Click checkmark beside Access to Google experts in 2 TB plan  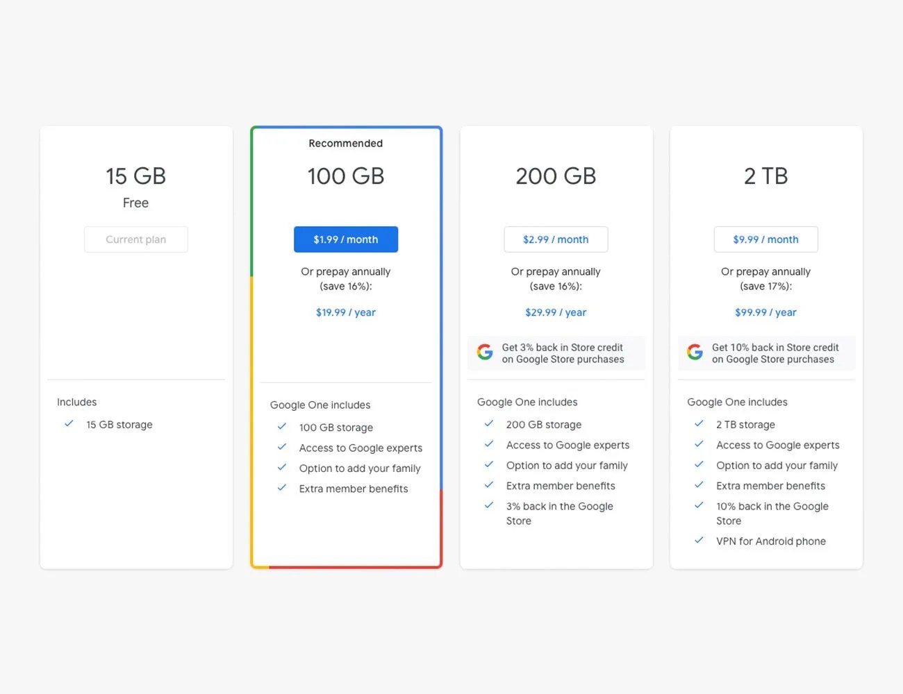click(699, 443)
